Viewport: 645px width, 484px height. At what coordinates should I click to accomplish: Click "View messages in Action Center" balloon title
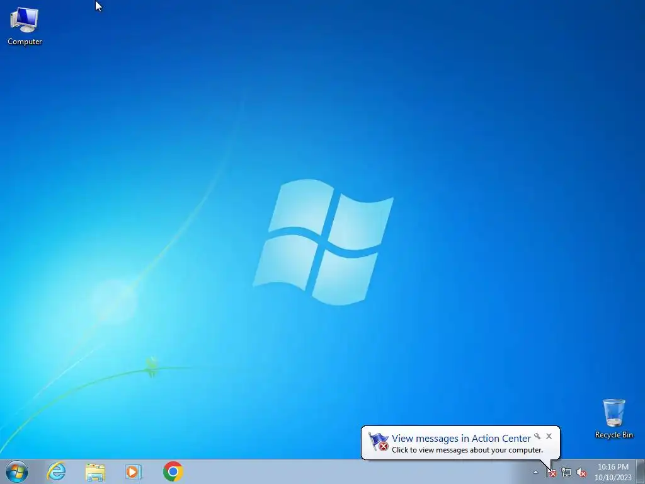click(461, 439)
